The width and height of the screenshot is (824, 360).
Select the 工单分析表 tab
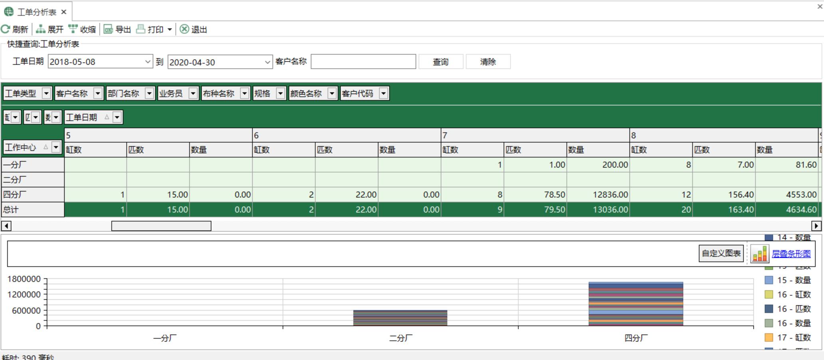tap(36, 12)
